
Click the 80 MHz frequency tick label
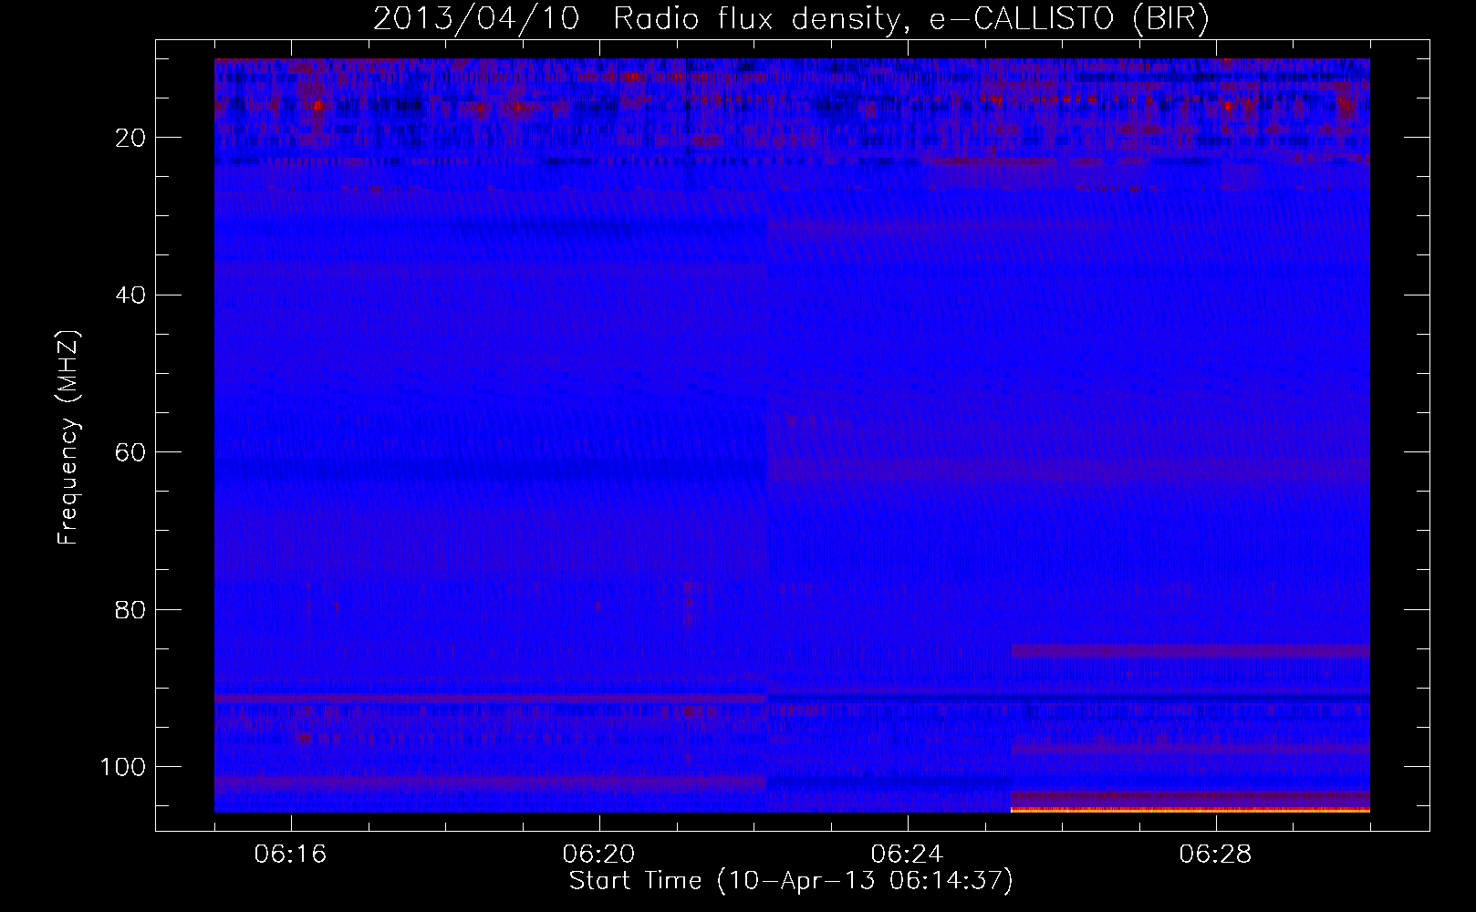click(x=131, y=609)
